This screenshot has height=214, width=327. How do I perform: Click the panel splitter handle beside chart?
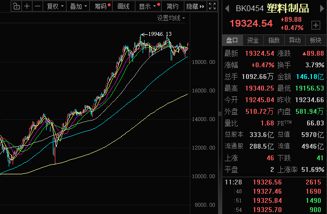point(220,113)
